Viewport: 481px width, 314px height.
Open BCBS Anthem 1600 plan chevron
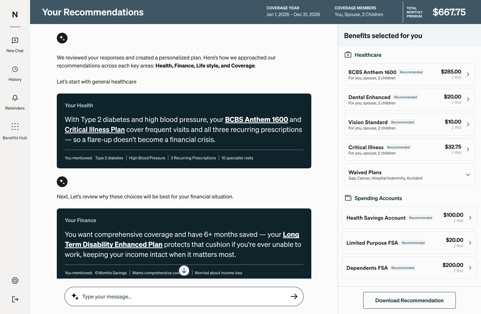[x=468, y=74]
